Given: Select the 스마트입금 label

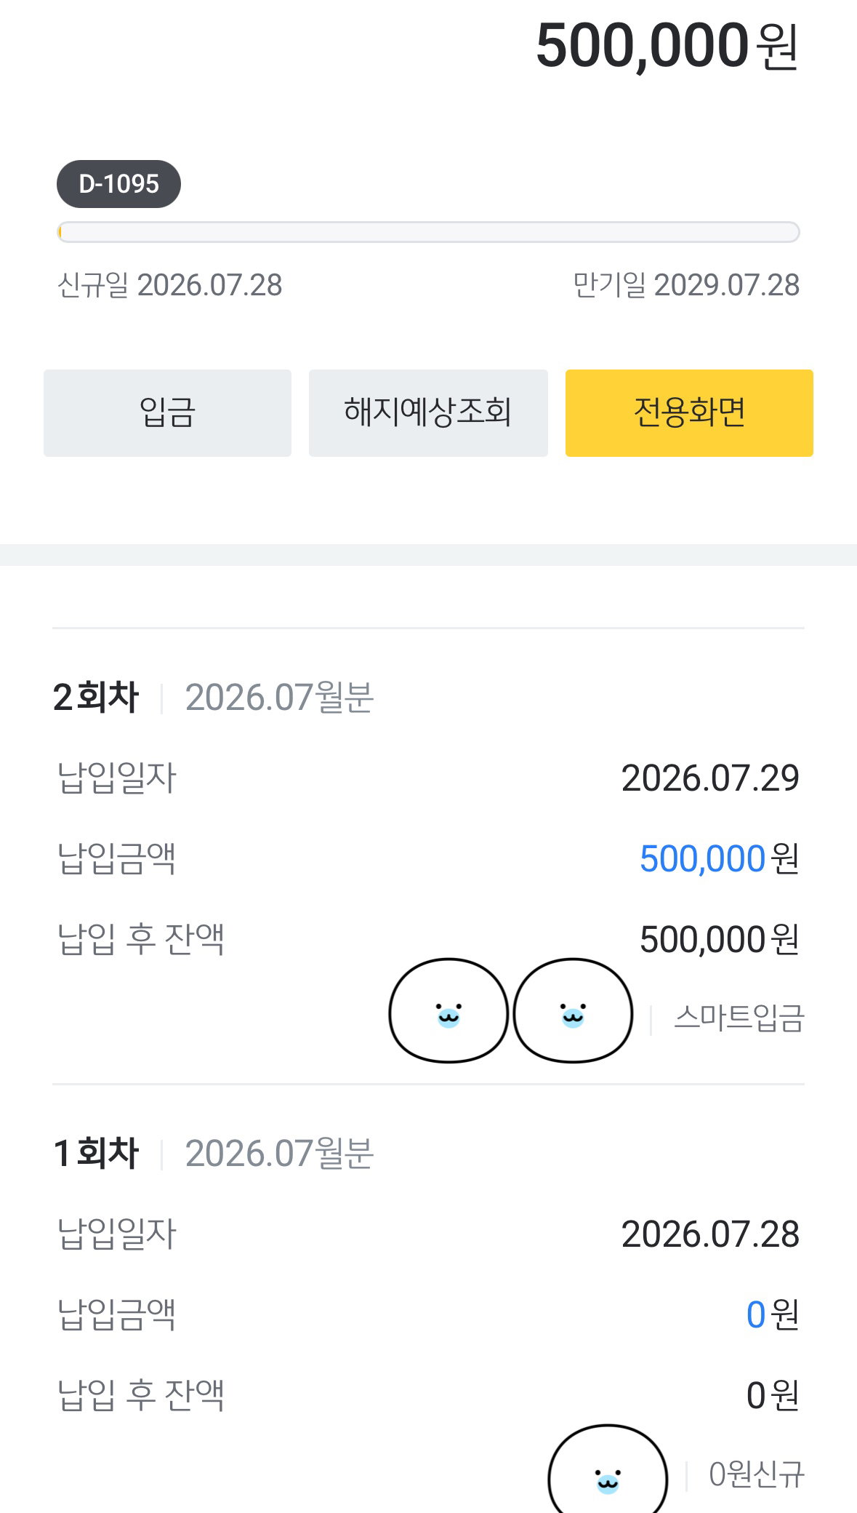Looking at the screenshot, I should coord(739,1018).
